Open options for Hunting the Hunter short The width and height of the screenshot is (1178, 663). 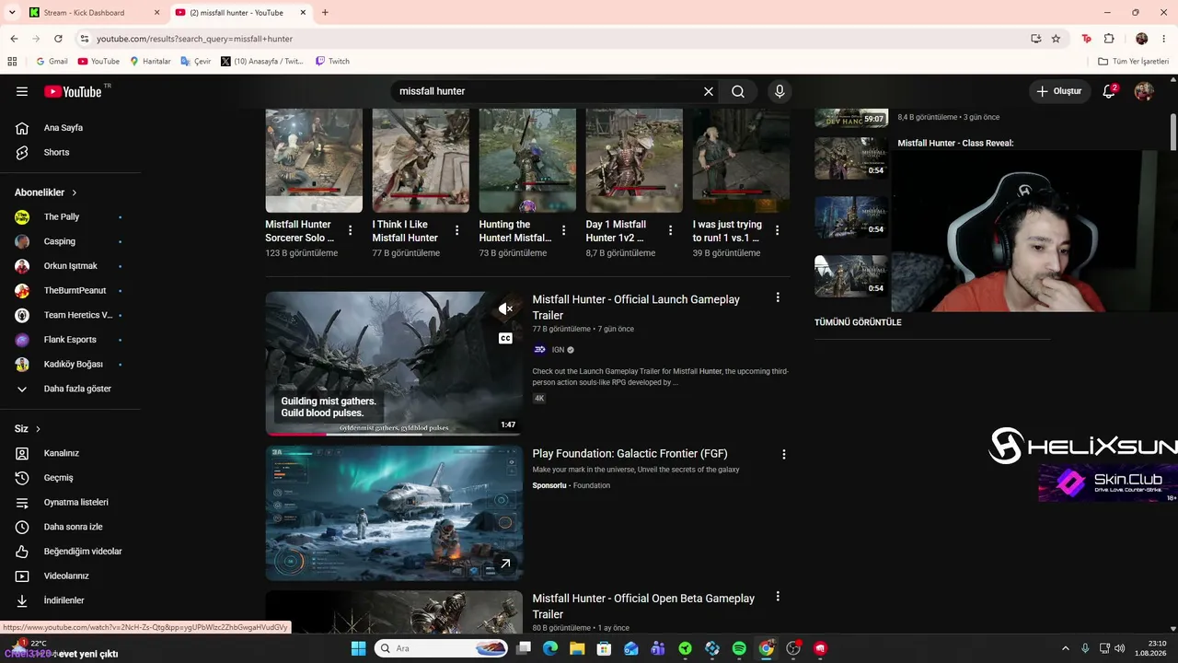point(564,230)
